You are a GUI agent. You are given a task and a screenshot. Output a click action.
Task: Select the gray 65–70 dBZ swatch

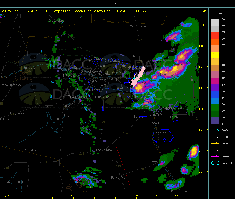[215, 29]
